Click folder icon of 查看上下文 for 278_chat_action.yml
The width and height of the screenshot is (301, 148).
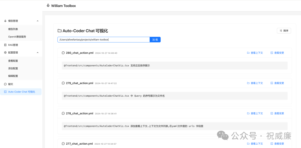(248, 113)
